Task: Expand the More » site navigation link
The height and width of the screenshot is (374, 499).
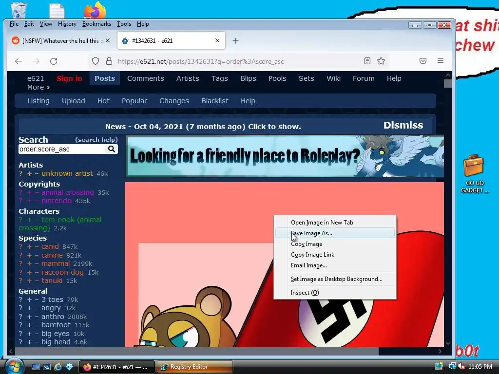Action: [39, 87]
